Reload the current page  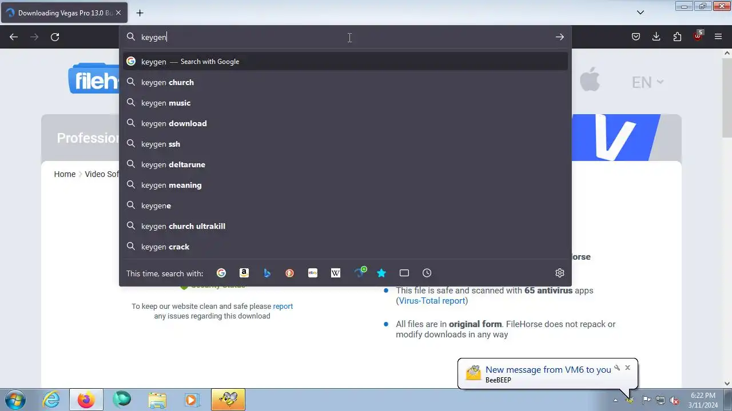coord(55,37)
